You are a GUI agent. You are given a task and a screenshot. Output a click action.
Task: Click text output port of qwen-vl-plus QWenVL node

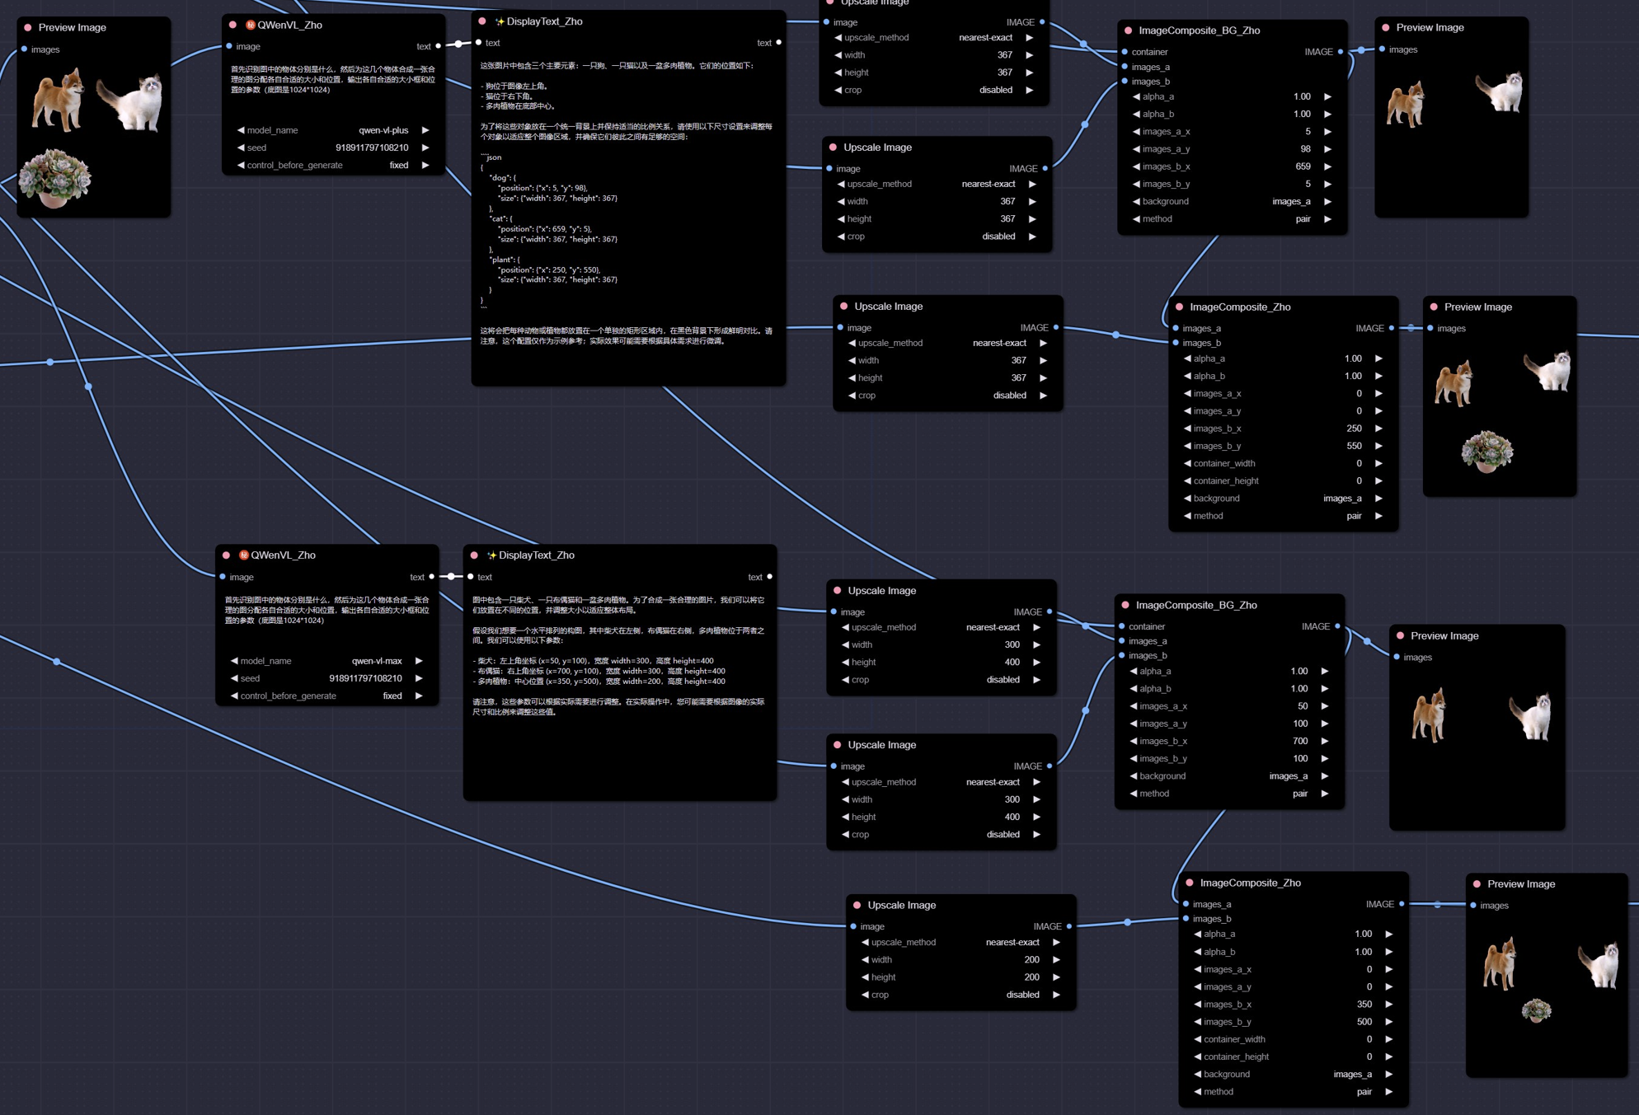(438, 46)
